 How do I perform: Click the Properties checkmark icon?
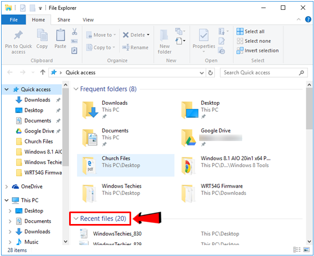(x=204, y=35)
